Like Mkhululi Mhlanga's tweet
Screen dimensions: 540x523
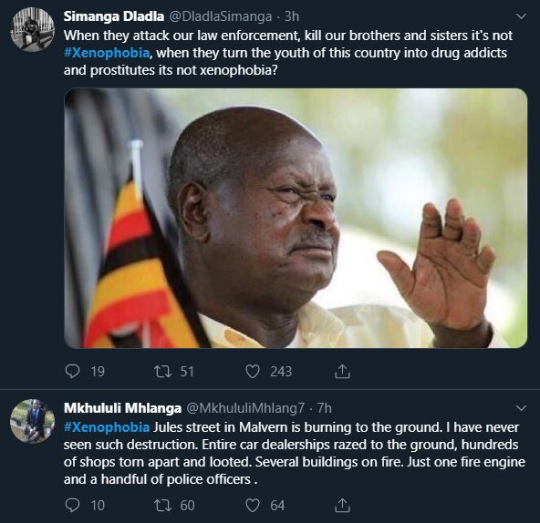tap(252, 505)
